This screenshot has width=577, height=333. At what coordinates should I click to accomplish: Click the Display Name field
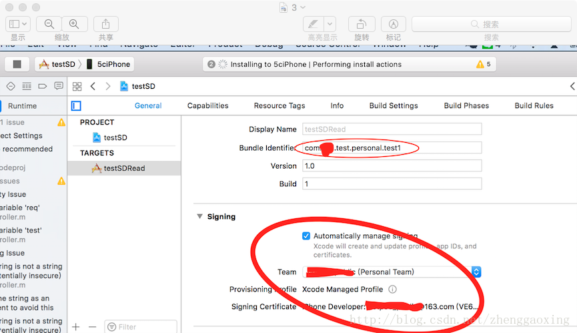point(392,129)
